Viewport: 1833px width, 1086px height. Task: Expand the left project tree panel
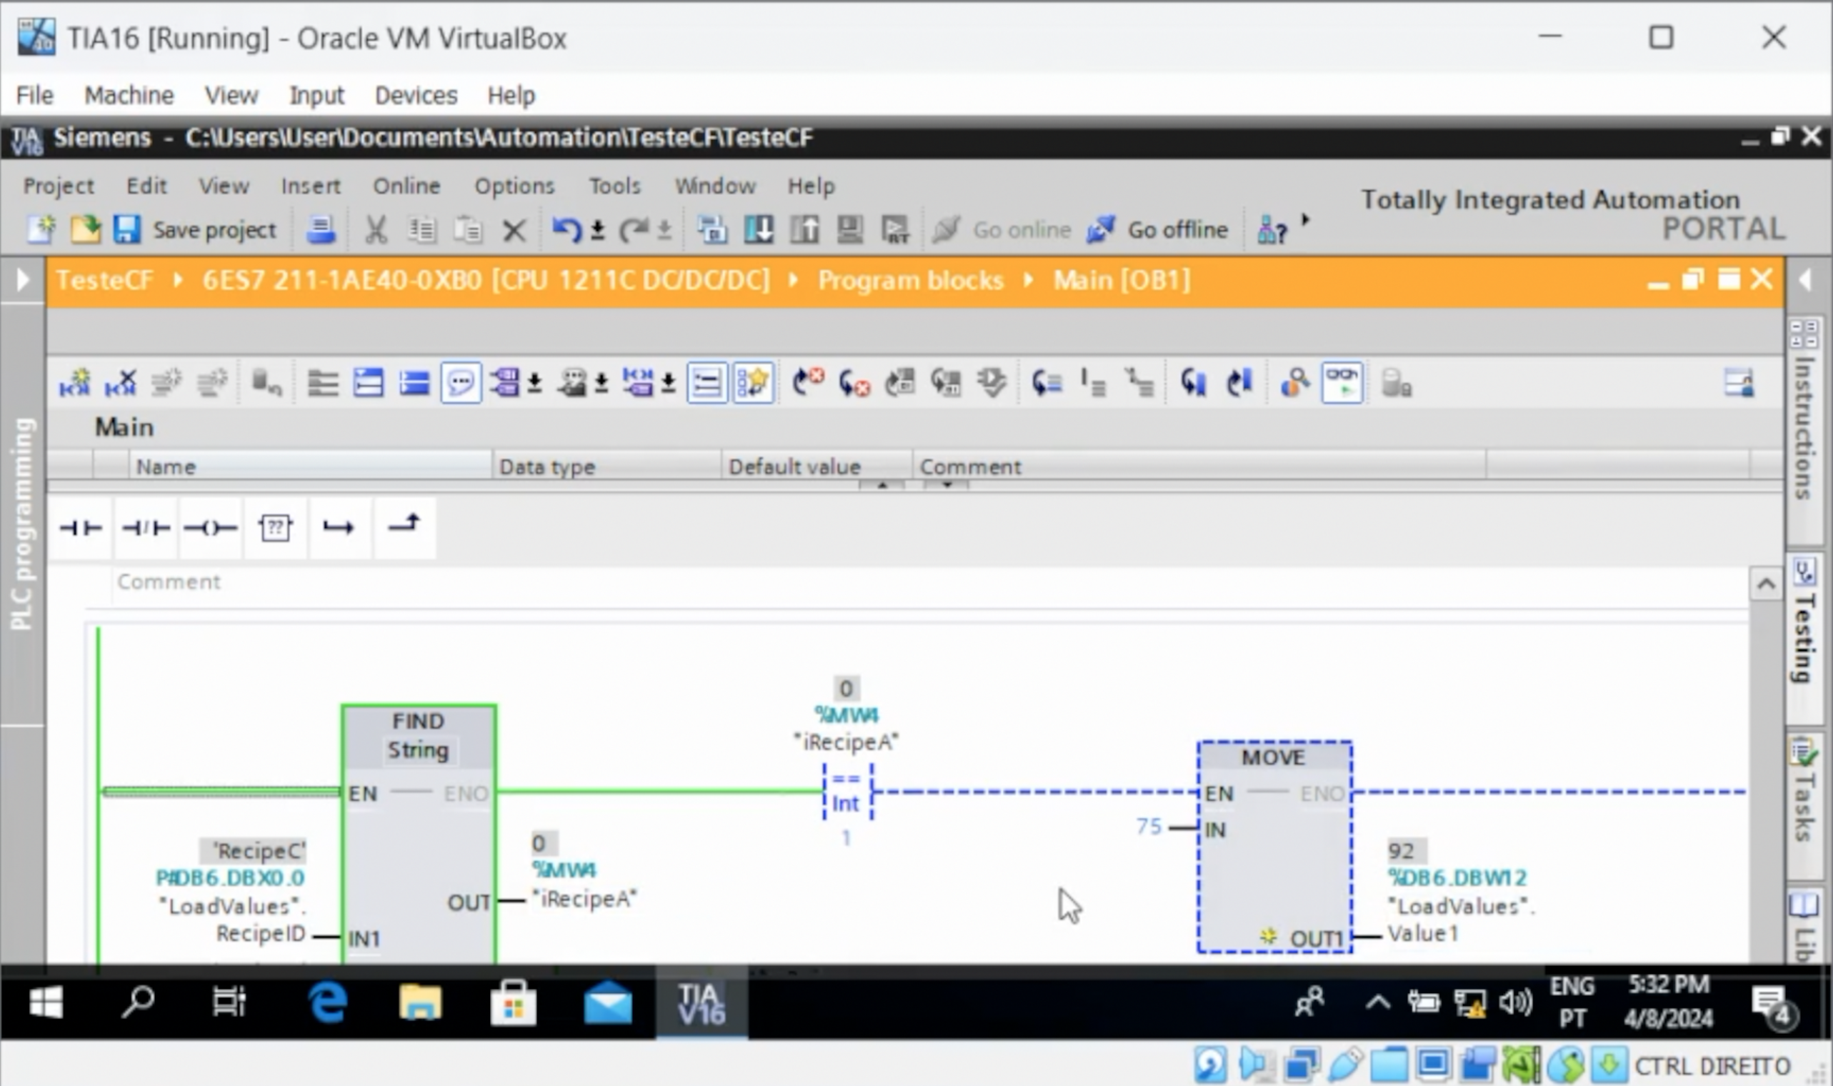click(22, 279)
